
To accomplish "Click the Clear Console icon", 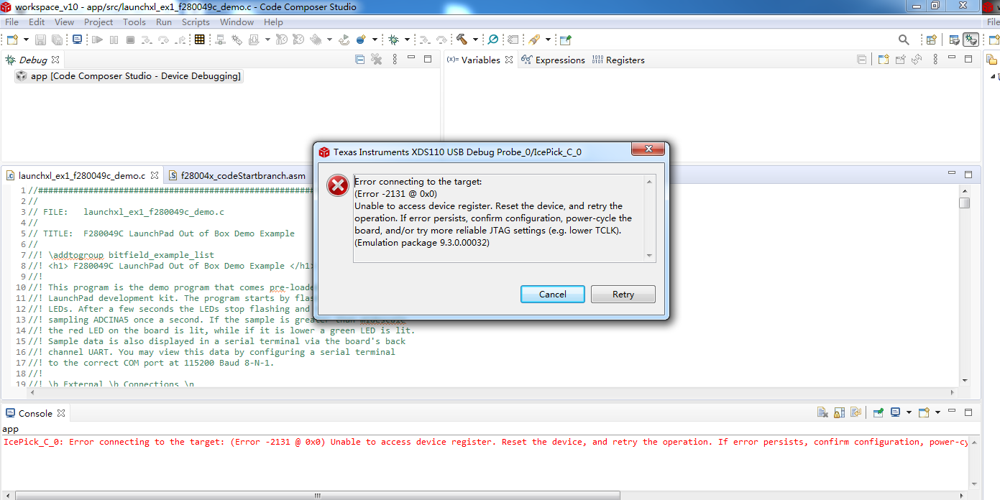I will [x=822, y=412].
